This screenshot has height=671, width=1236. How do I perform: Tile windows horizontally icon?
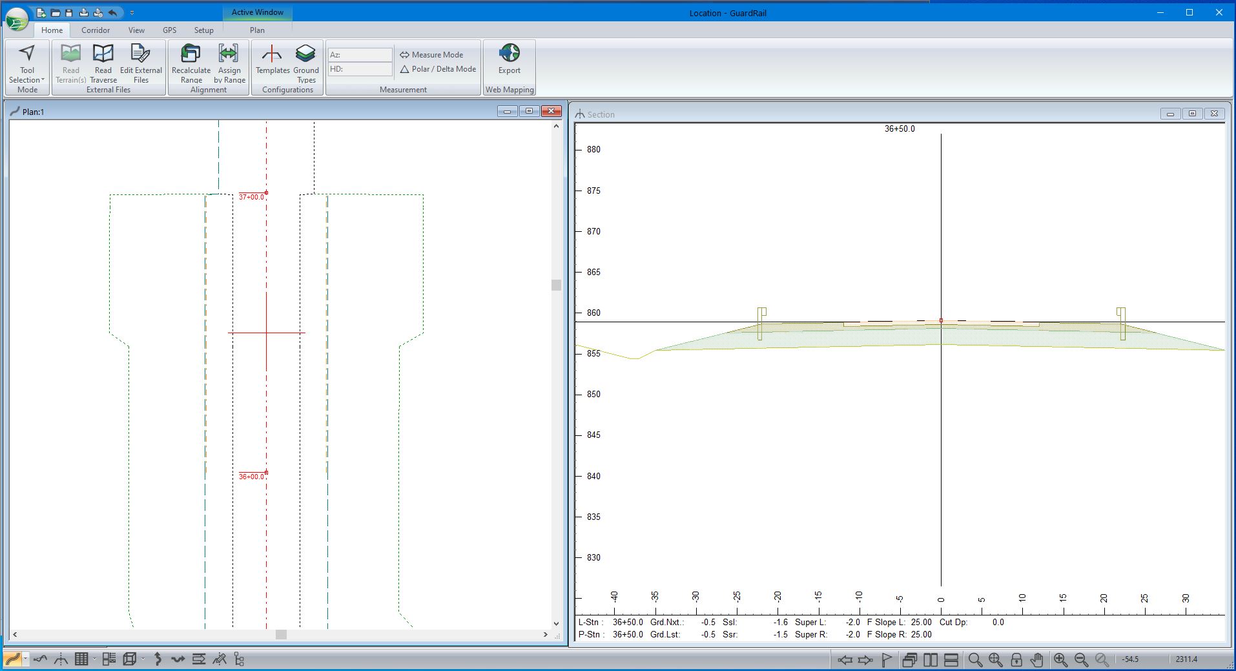[951, 660]
